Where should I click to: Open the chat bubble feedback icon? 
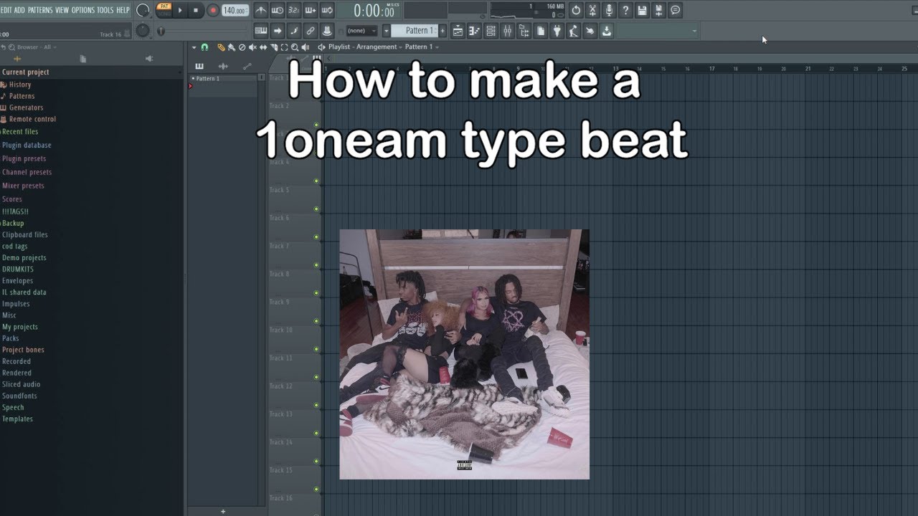coord(675,10)
